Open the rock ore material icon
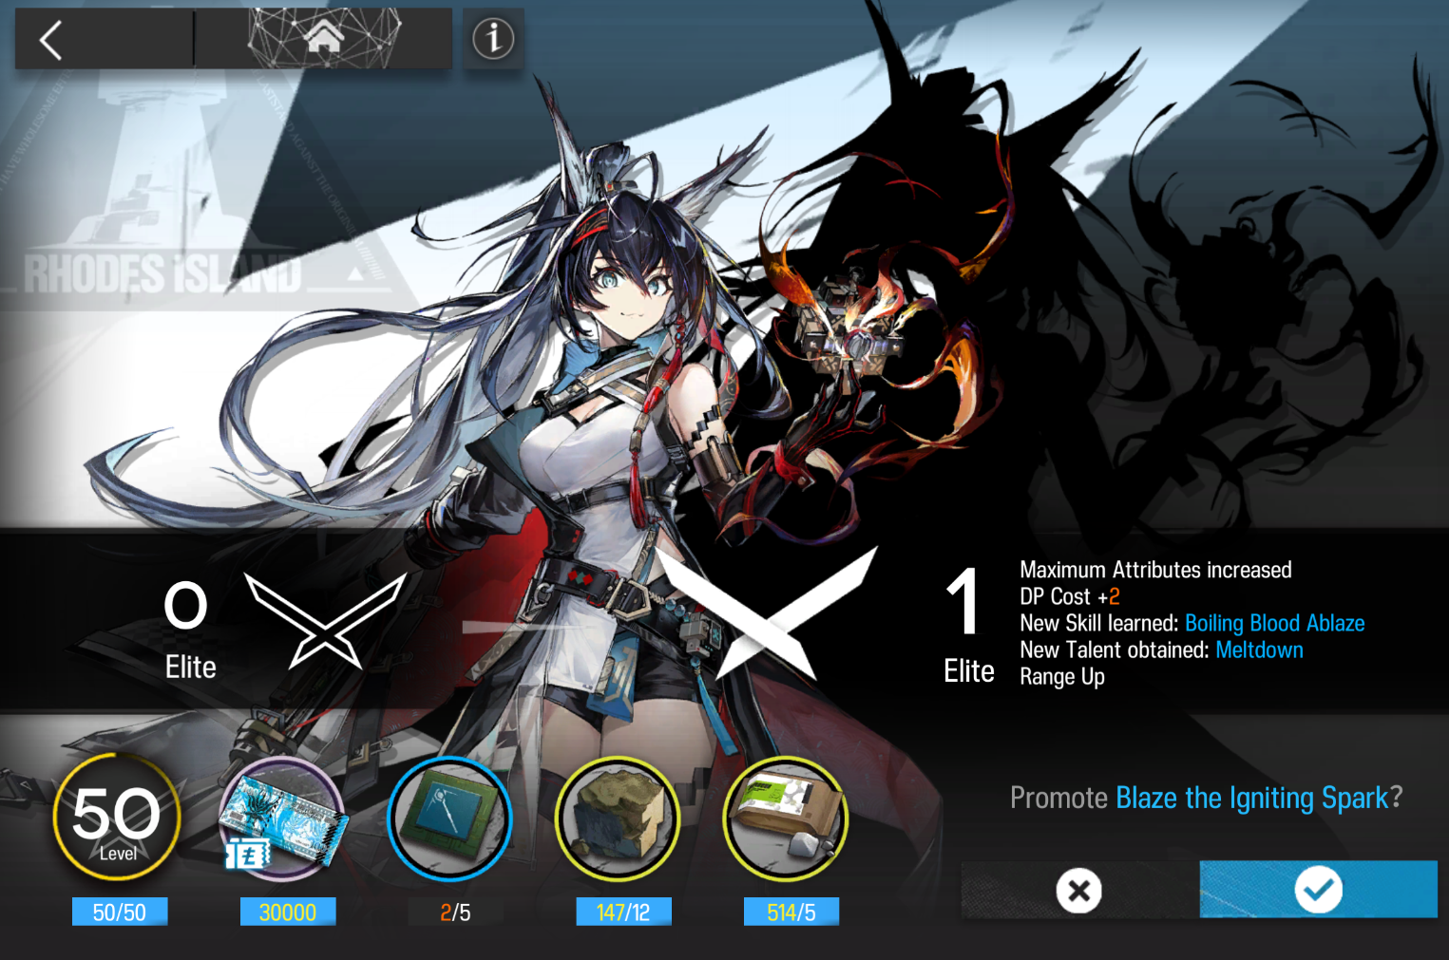The height and width of the screenshot is (960, 1449). pyautogui.click(x=618, y=819)
